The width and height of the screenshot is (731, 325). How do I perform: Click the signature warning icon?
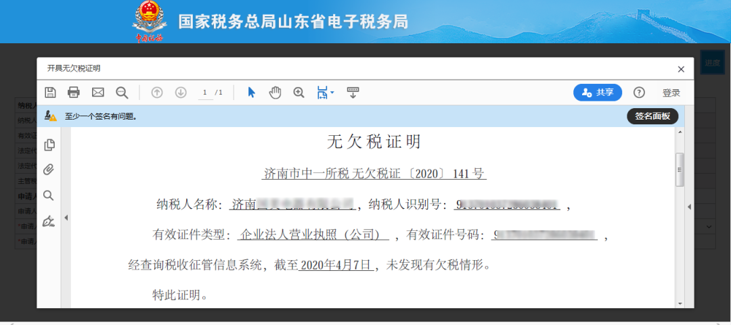pos(50,116)
